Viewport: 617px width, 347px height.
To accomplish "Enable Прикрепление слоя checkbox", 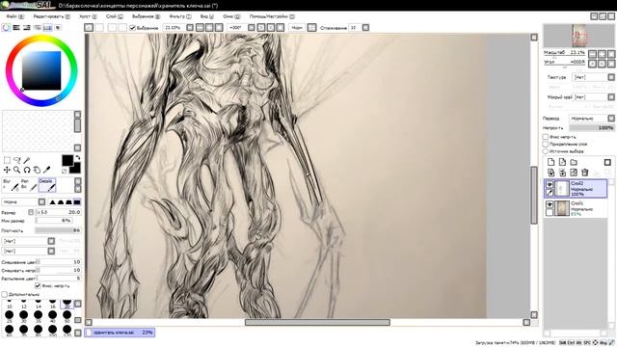I will (x=546, y=144).
